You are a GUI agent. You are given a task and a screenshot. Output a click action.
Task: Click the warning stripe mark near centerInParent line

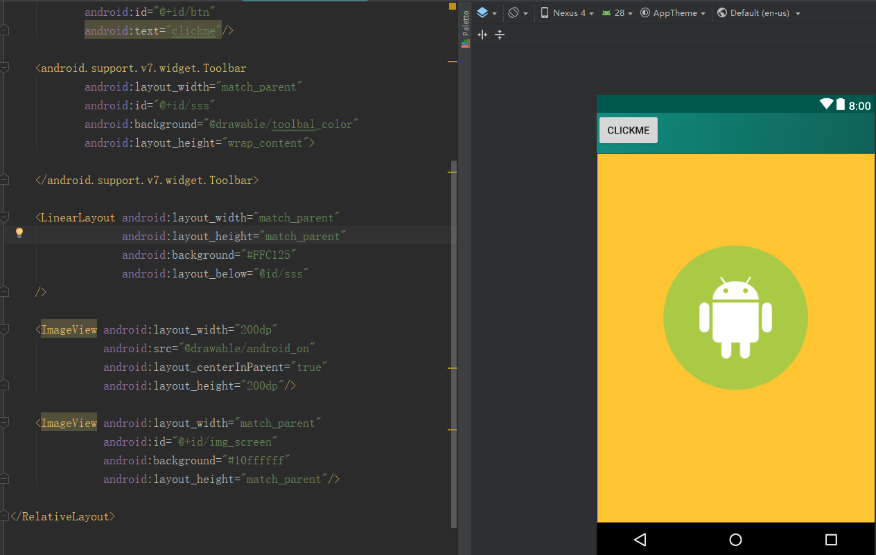tap(453, 368)
